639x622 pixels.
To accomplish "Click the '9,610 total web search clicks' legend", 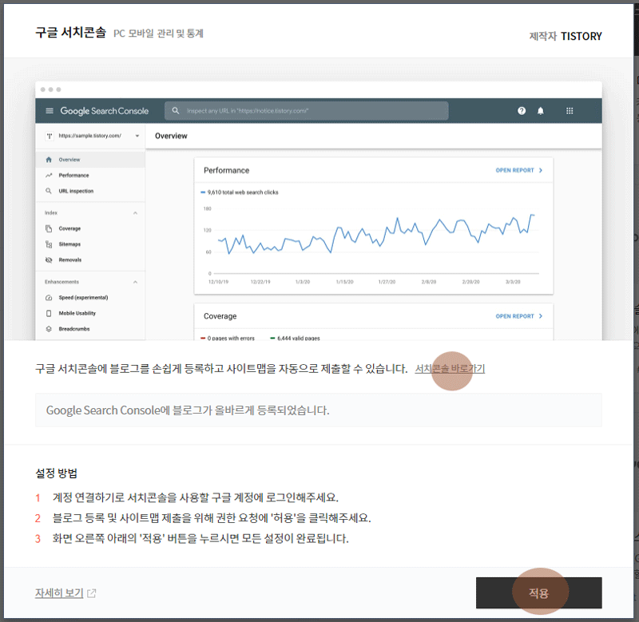I will click(240, 192).
